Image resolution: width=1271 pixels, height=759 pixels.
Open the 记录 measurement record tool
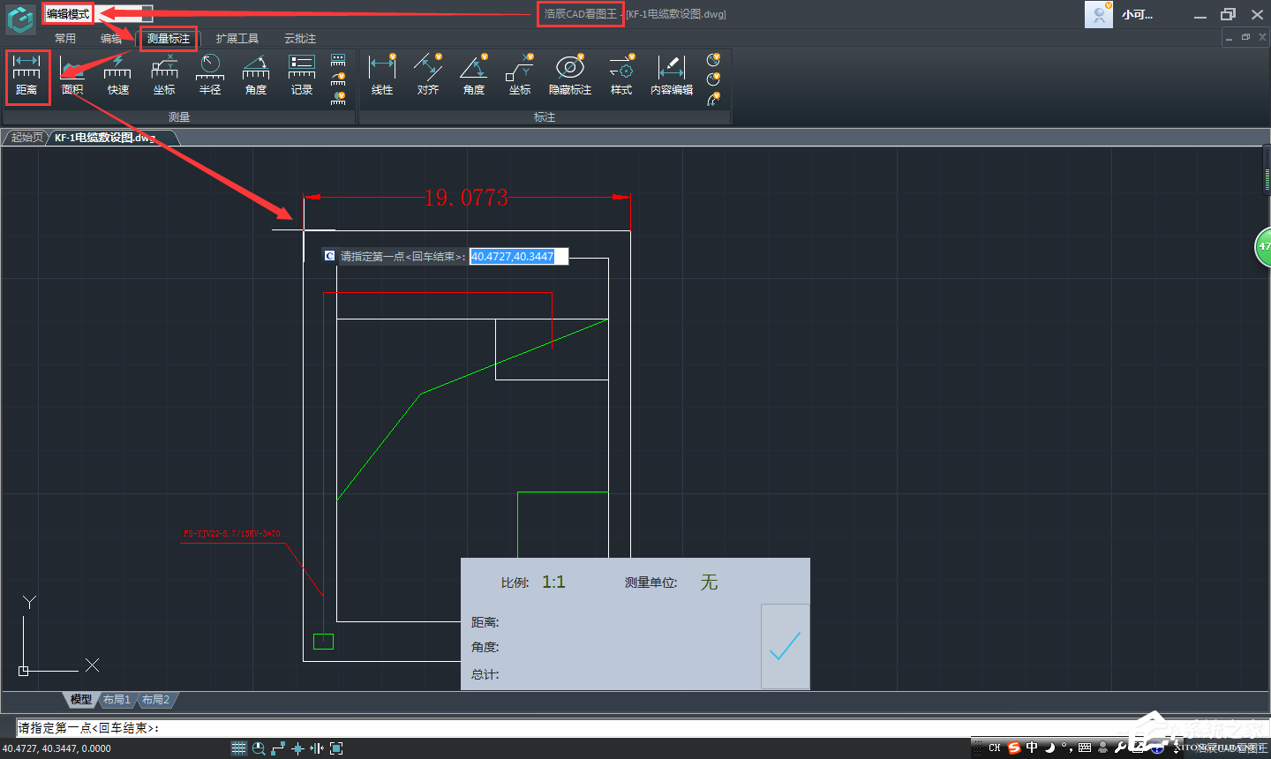pyautogui.click(x=302, y=75)
